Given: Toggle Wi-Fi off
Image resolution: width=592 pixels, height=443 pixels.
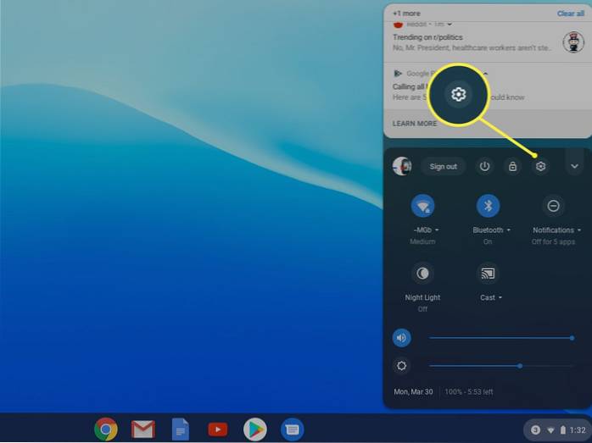Looking at the screenshot, I should pyautogui.click(x=422, y=206).
